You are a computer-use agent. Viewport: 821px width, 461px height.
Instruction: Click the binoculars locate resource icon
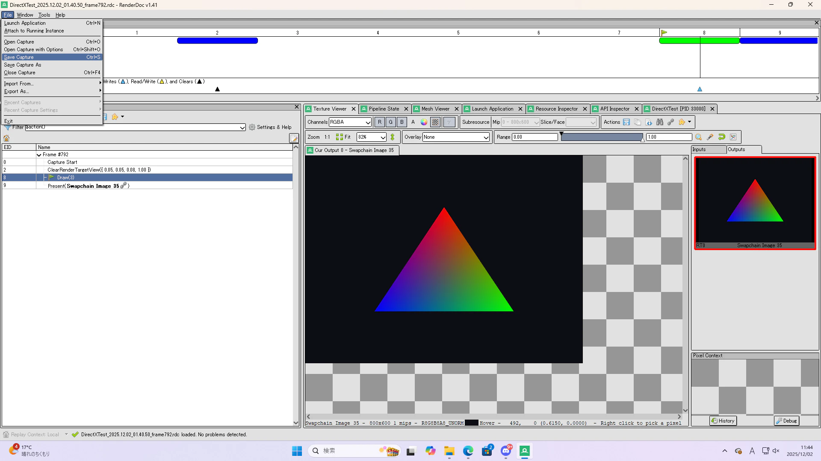660,122
